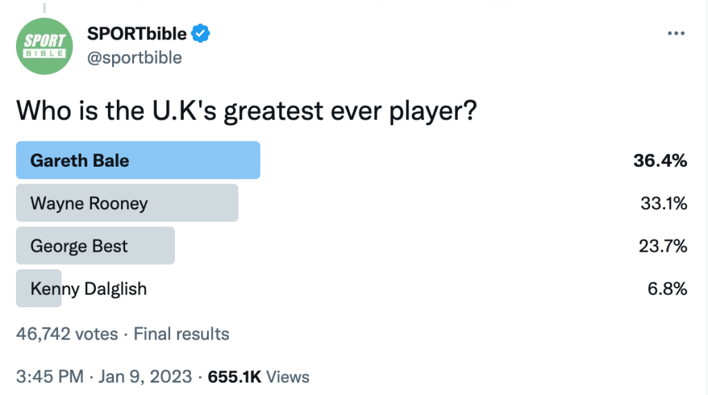Screen dimensions: 708x395
Task: Click the tweet question text
Action: click(246, 111)
